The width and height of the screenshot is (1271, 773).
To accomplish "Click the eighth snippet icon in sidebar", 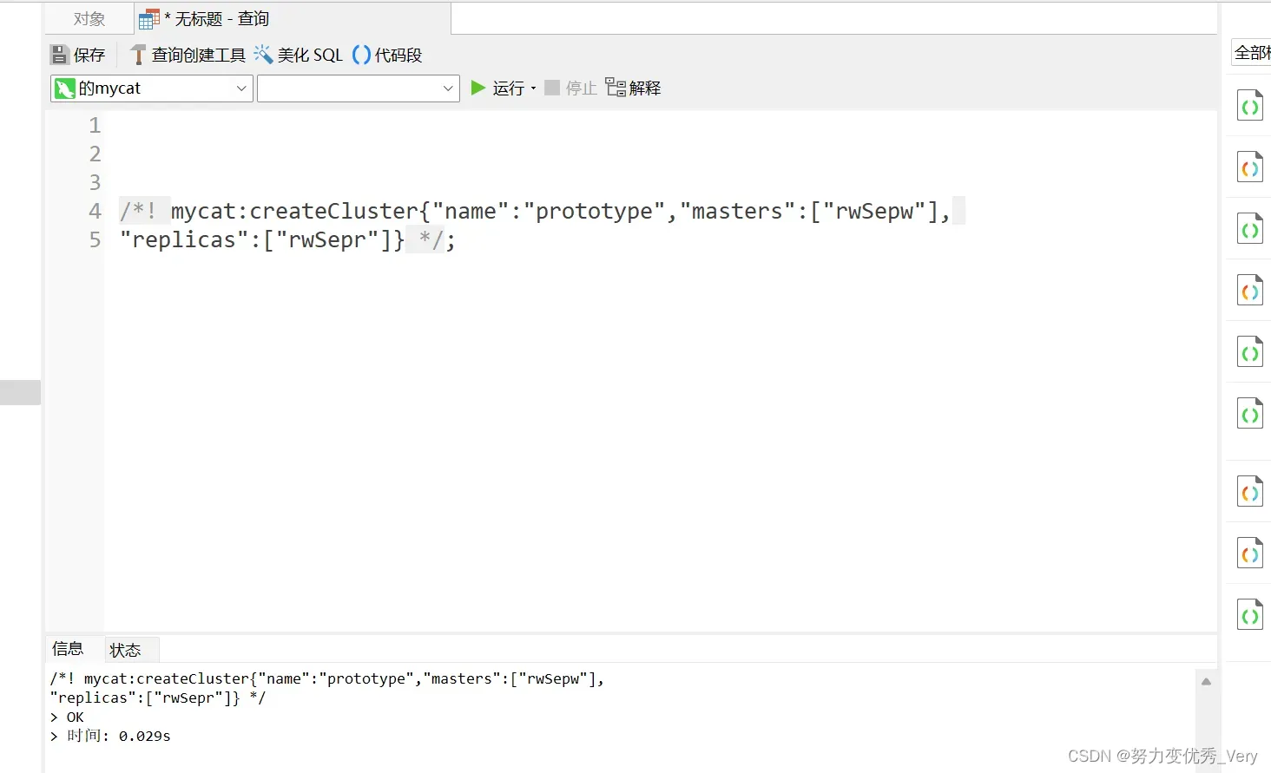I will (x=1250, y=554).
